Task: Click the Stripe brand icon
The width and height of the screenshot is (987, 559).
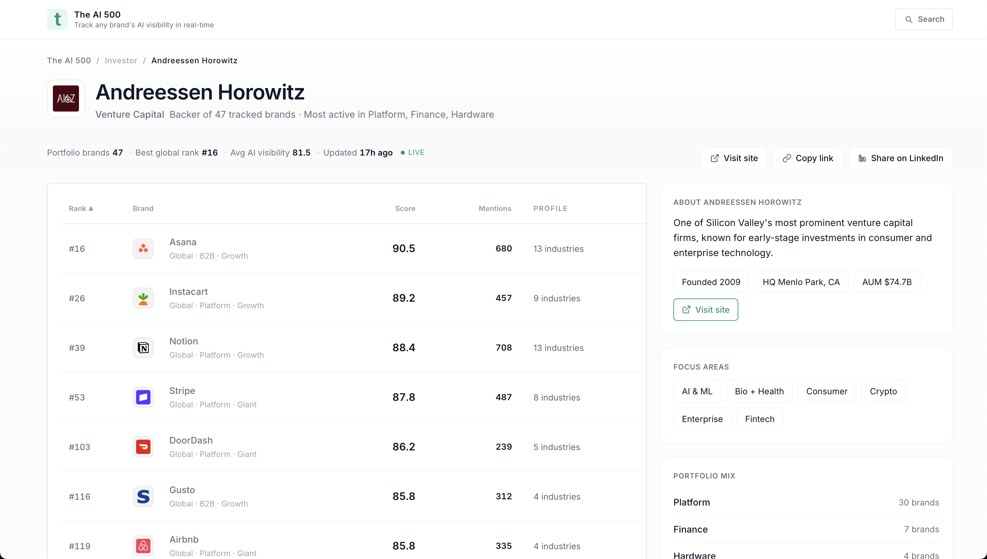Action: [143, 397]
